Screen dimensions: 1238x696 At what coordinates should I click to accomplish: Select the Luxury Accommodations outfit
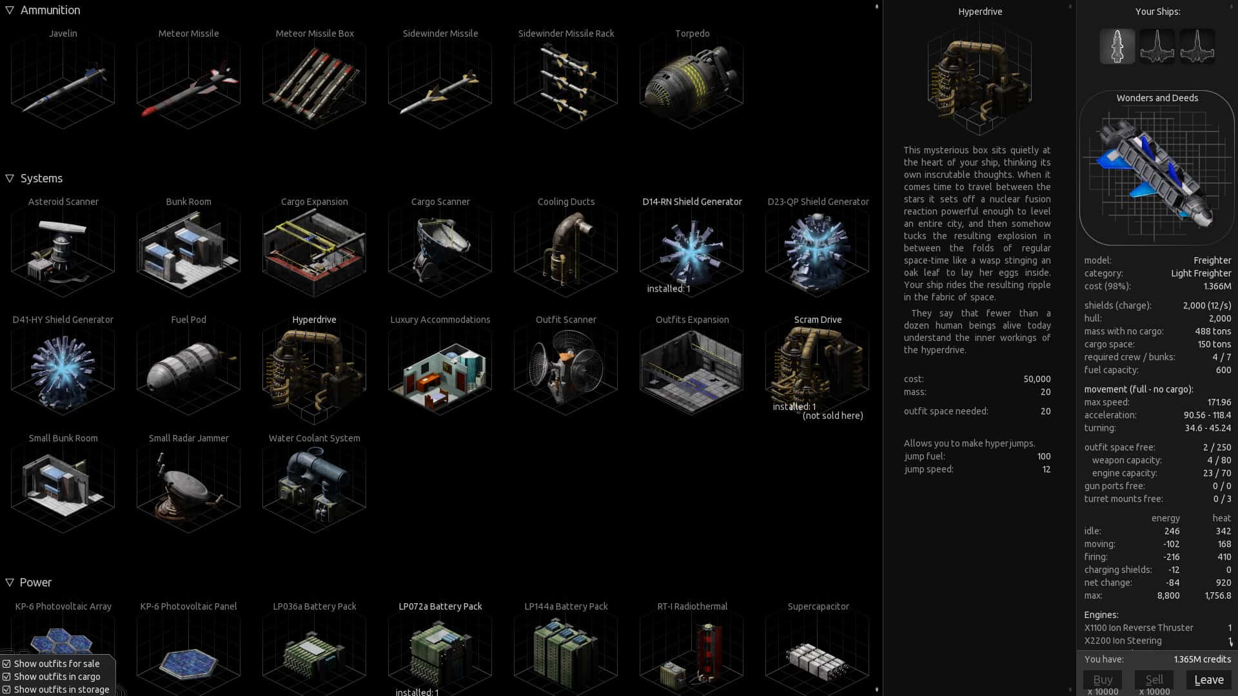click(440, 367)
